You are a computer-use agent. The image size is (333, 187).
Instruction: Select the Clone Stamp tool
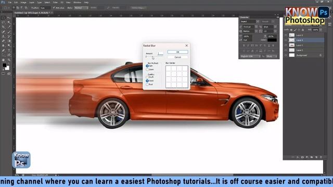[x=3, y=36]
